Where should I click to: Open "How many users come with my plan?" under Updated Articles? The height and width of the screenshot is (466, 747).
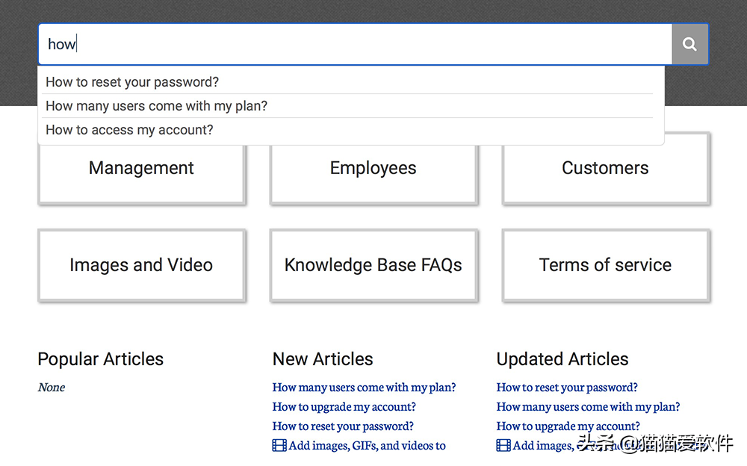point(588,407)
